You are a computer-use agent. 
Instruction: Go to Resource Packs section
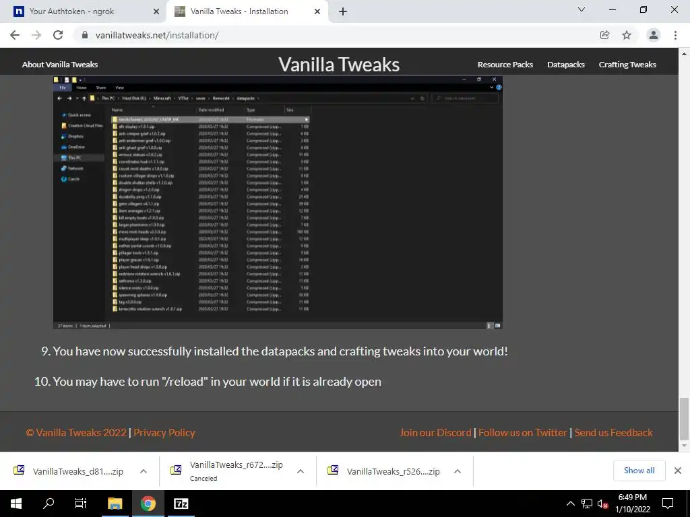pos(505,65)
